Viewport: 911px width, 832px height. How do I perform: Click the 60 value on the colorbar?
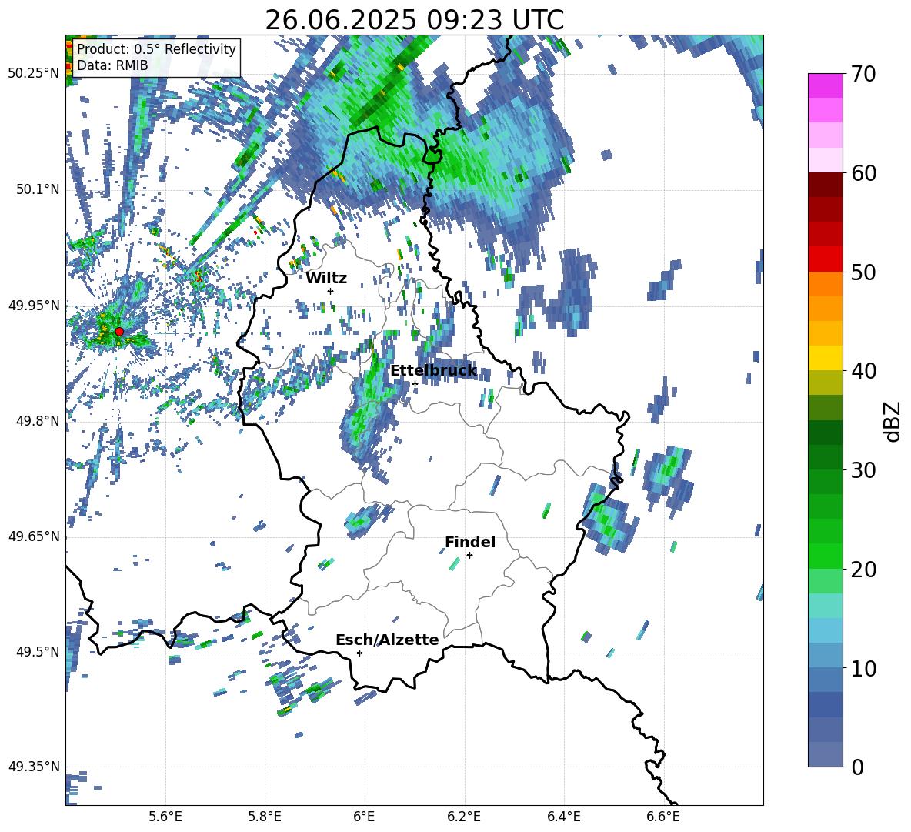(x=863, y=173)
